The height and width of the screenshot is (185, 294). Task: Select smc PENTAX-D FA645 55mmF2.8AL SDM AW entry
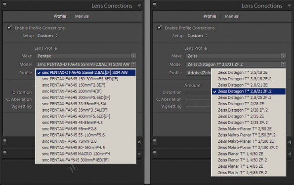tap(85, 72)
